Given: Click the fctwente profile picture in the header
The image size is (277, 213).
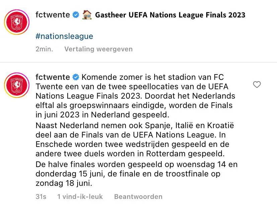Looking at the screenshot, I should point(16,19).
